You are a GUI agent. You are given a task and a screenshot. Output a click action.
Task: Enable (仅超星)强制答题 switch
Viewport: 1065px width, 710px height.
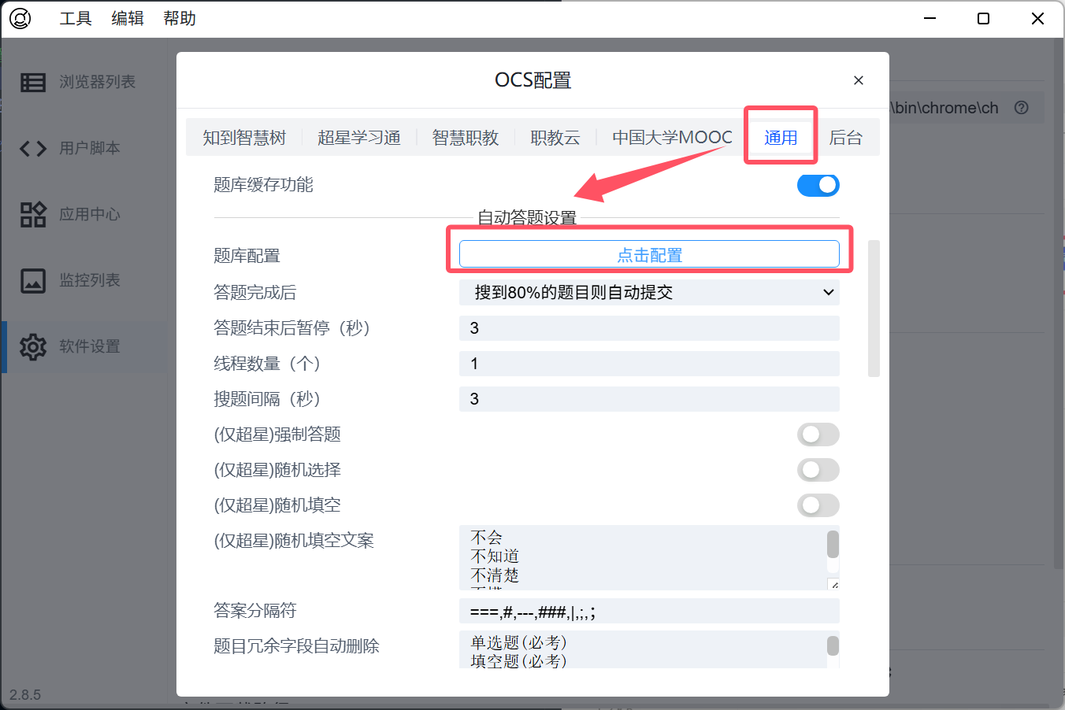click(818, 435)
